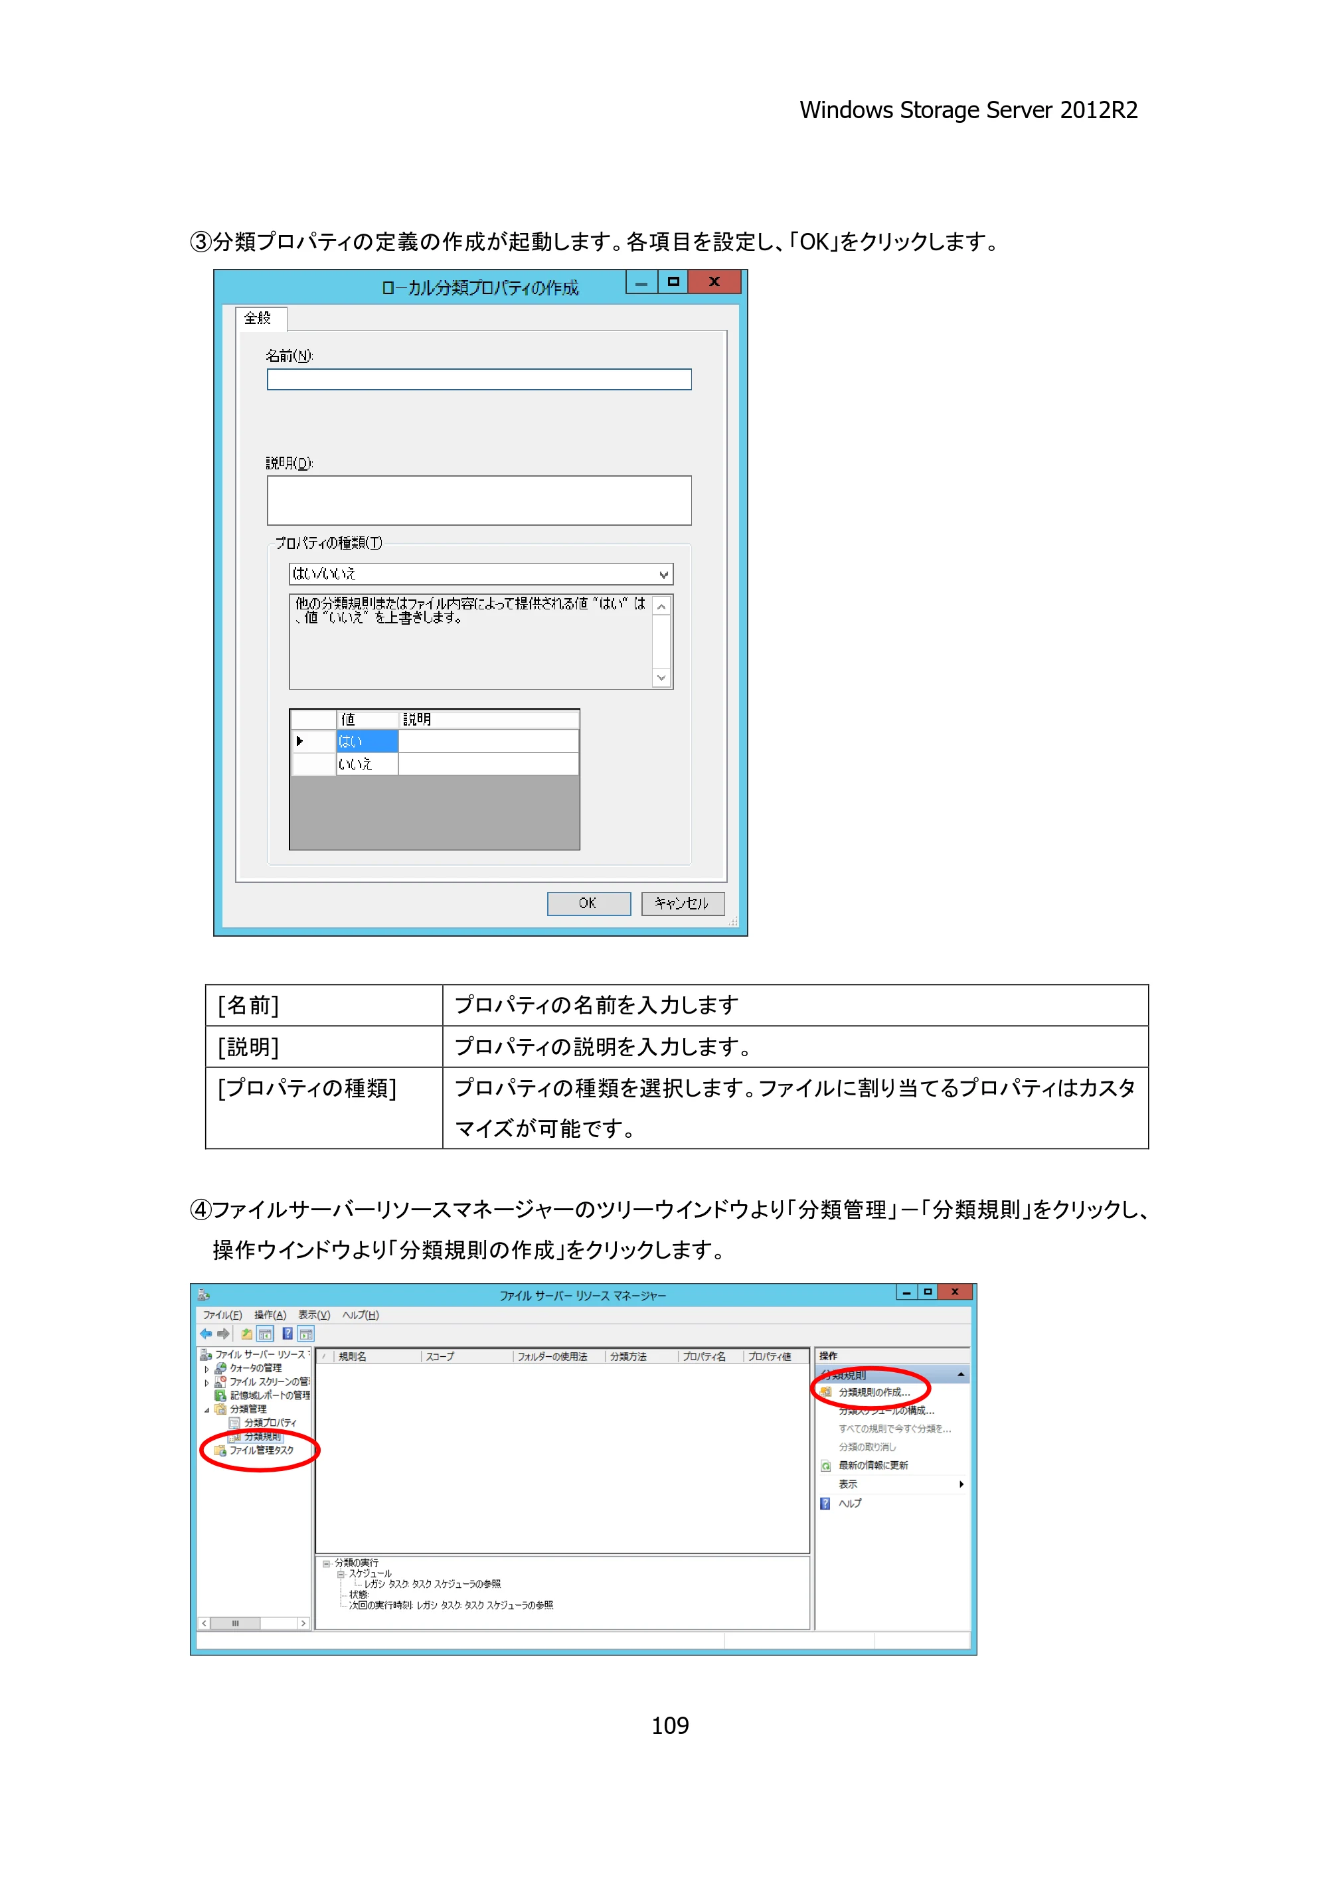The height and width of the screenshot is (1878, 1328).
Task: Select the 全般 tab in the dialog
Action: (x=260, y=318)
